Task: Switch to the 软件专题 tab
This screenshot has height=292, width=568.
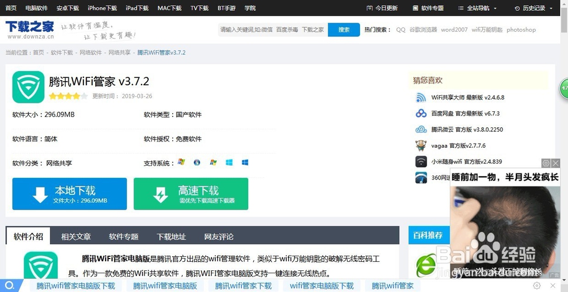Action: (123, 236)
